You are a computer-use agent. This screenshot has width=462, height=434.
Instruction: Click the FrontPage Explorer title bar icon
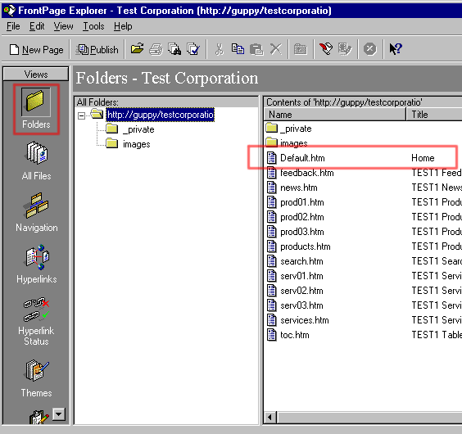click(9, 11)
